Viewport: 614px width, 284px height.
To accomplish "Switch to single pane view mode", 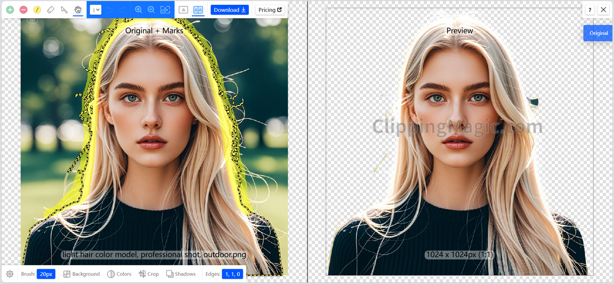I will [183, 10].
